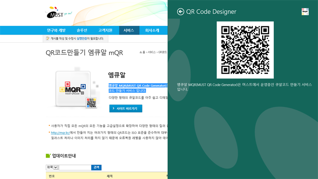Click the 엠큐알 heading text
The height and width of the screenshot is (179, 318).
click(117, 75)
